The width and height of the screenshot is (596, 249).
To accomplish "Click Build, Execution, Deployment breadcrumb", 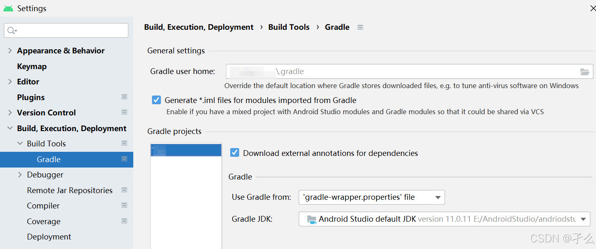I will pyautogui.click(x=199, y=27).
